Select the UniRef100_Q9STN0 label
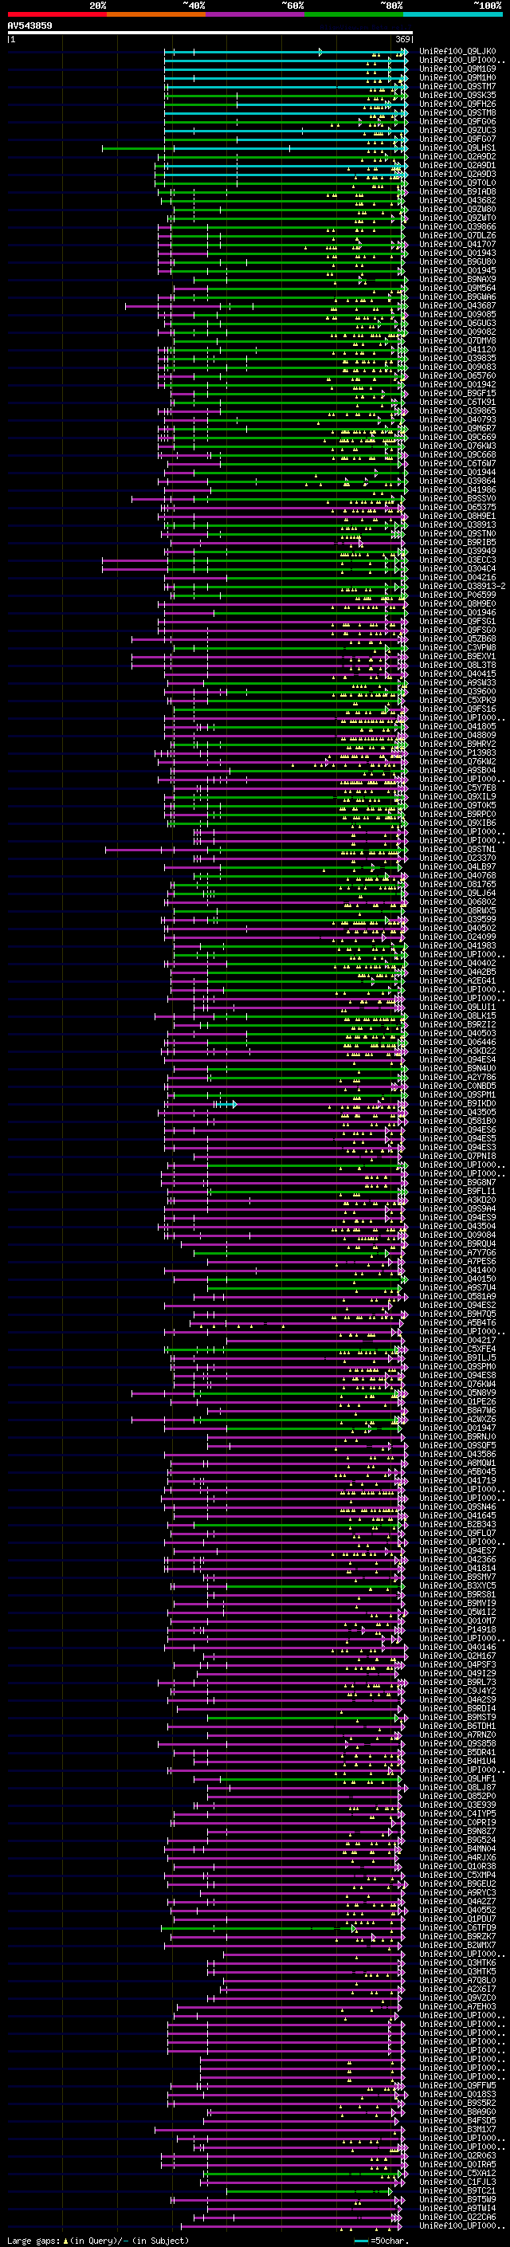Screen dimensions: 510x2247 point(457,534)
